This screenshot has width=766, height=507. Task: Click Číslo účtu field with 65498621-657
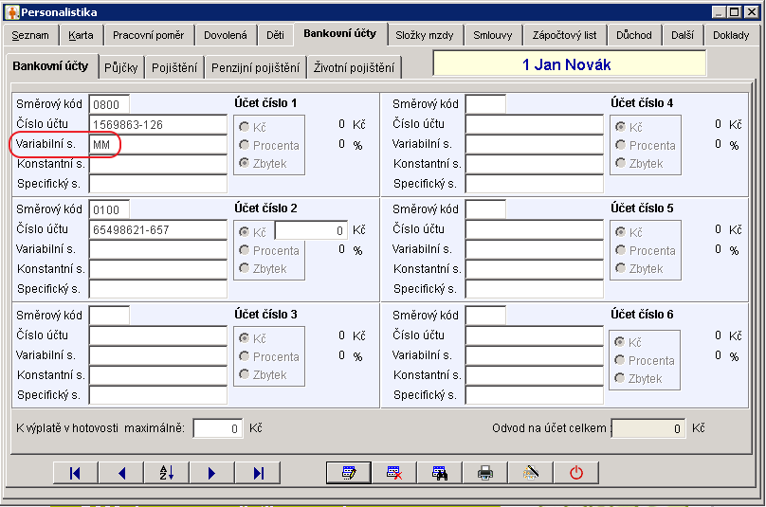tap(158, 229)
